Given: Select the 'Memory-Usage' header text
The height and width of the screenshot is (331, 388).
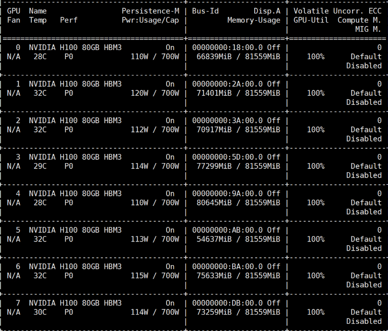Looking at the screenshot, I should (254, 20).
